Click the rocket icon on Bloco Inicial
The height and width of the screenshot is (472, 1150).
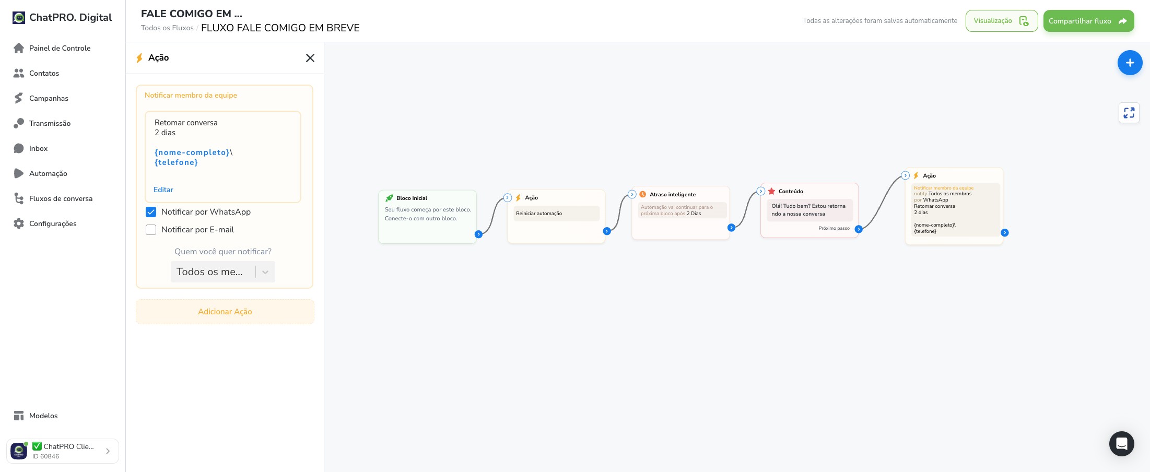[x=389, y=198]
